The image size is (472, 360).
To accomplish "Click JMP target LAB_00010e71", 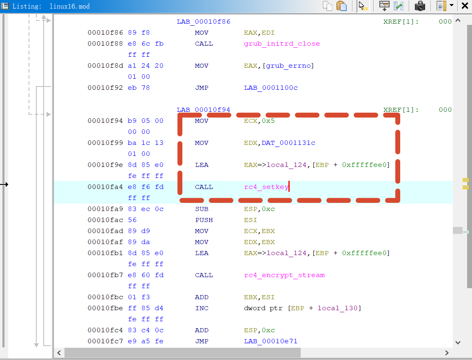I will (x=270, y=341).
